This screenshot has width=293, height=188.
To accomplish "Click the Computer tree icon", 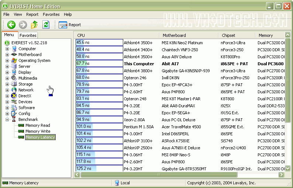I will tap(14, 49).
